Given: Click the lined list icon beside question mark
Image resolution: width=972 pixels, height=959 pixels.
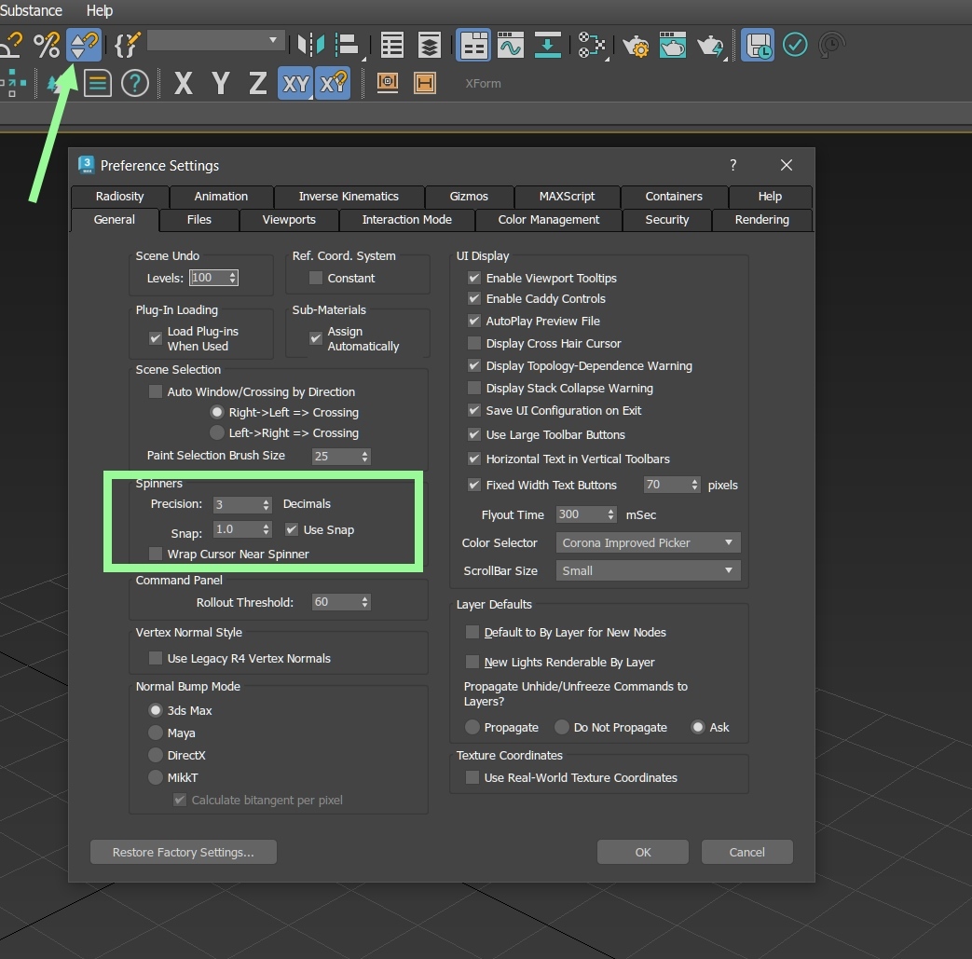Looking at the screenshot, I should [97, 83].
